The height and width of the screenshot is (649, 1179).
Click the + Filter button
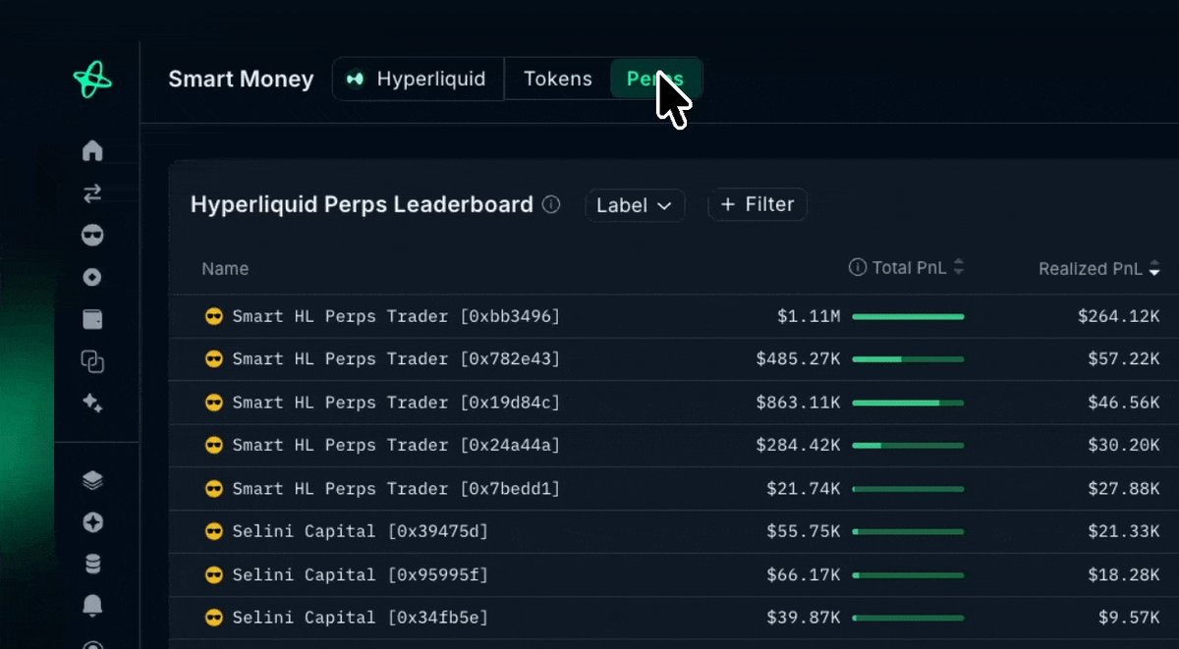(758, 204)
